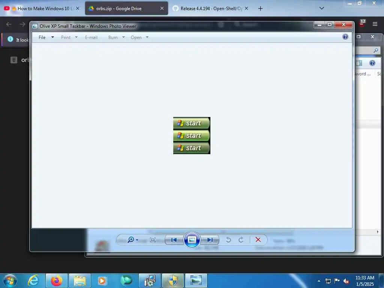This screenshot has height=288, width=384.
Task: Play the slide show
Action: point(192,240)
